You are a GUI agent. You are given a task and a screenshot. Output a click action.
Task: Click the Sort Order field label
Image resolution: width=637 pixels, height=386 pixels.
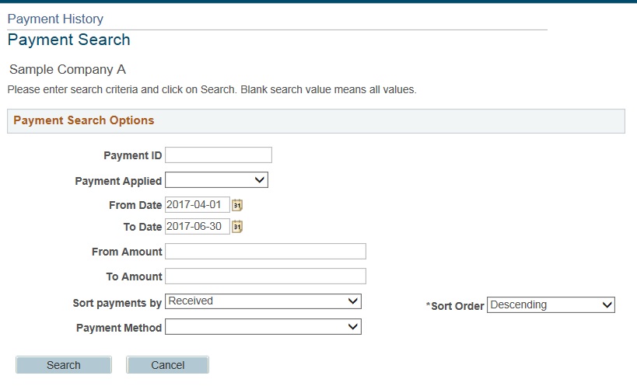click(x=455, y=306)
